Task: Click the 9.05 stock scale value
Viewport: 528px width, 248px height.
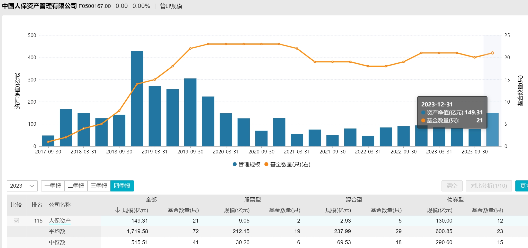Action: (244, 221)
